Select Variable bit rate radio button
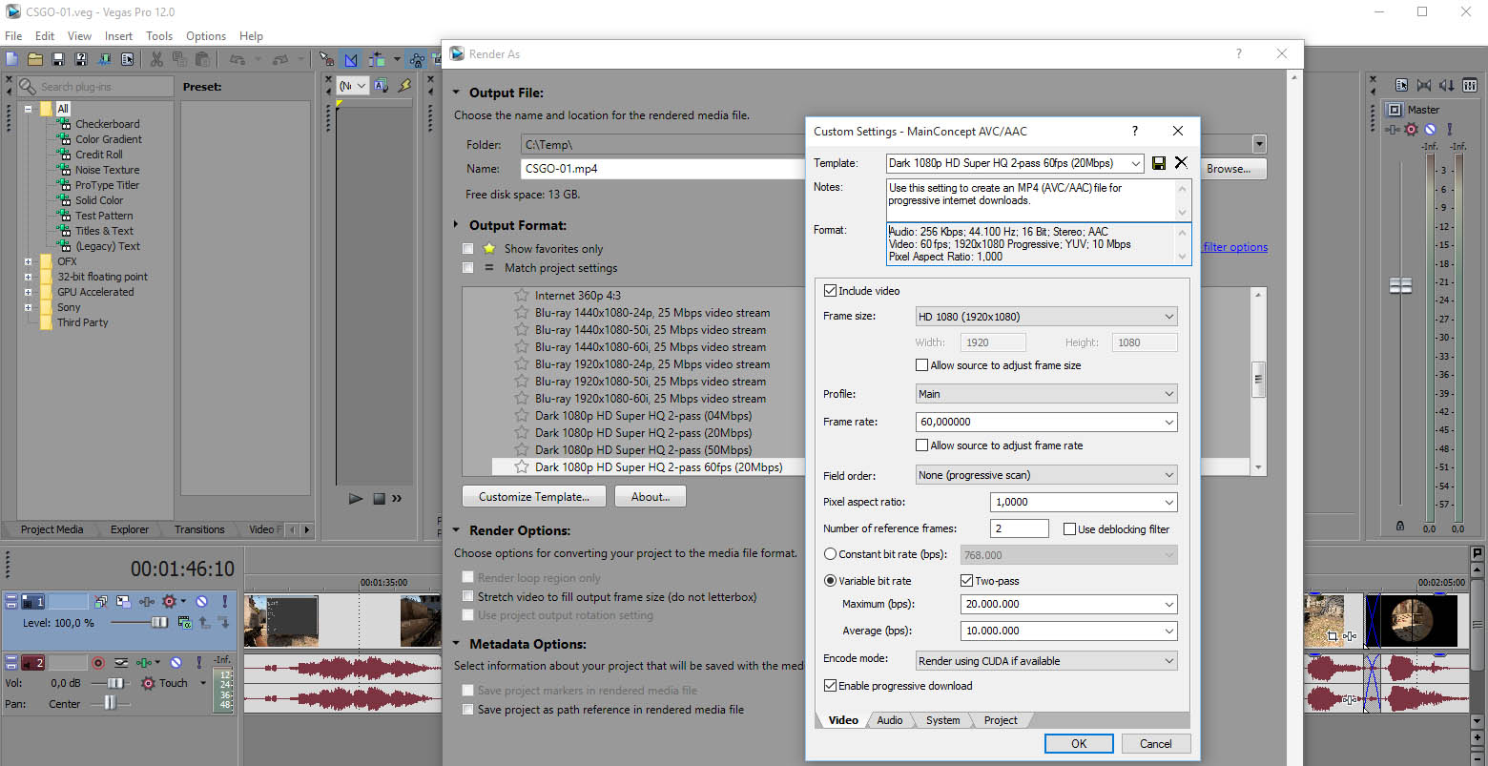The height and width of the screenshot is (766, 1488). coord(830,581)
